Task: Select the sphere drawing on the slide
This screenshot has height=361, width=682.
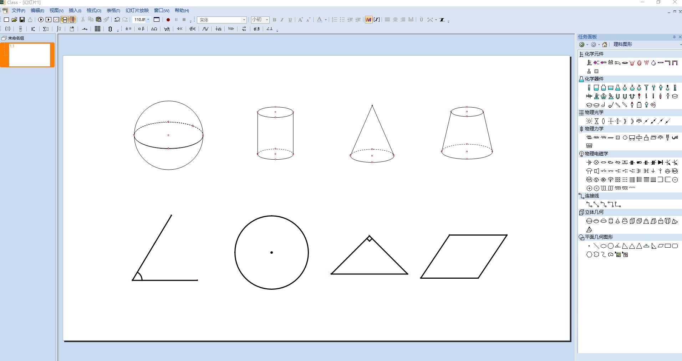Action: click(169, 135)
